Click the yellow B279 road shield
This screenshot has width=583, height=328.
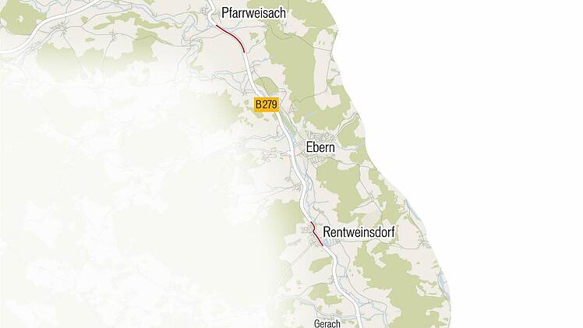[x=267, y=104]
